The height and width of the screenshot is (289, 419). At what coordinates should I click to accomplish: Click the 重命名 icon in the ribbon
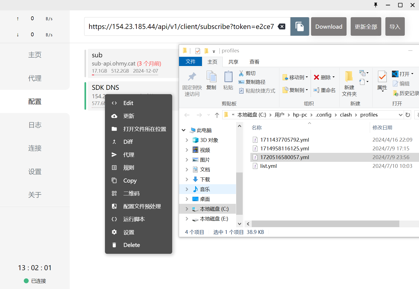tap(317, 90)
